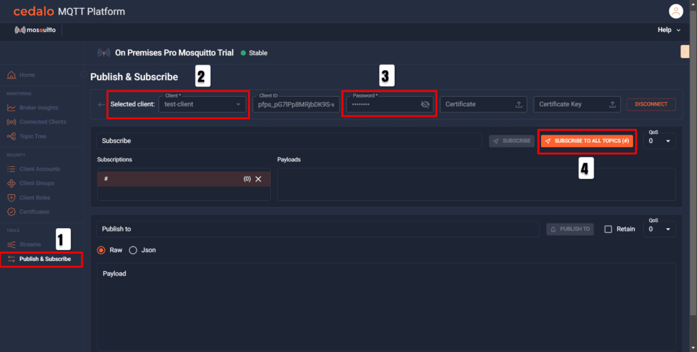The image size is (697, 352).
Task: Click the cedalo MQTT Platform logo
Action: [x=69, y=11]
